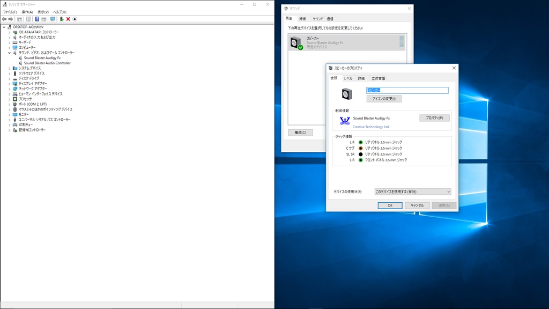Open Properties from the Device Manager toolbar
Screen dimensions: 549x309
[x=28, y=19]
